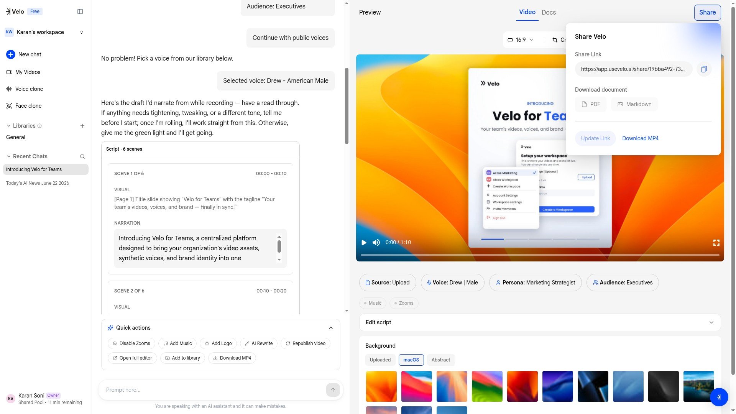Screen dimensions: 736x414
Task: Download document as Markdown
Action: [x=634, y=104]
